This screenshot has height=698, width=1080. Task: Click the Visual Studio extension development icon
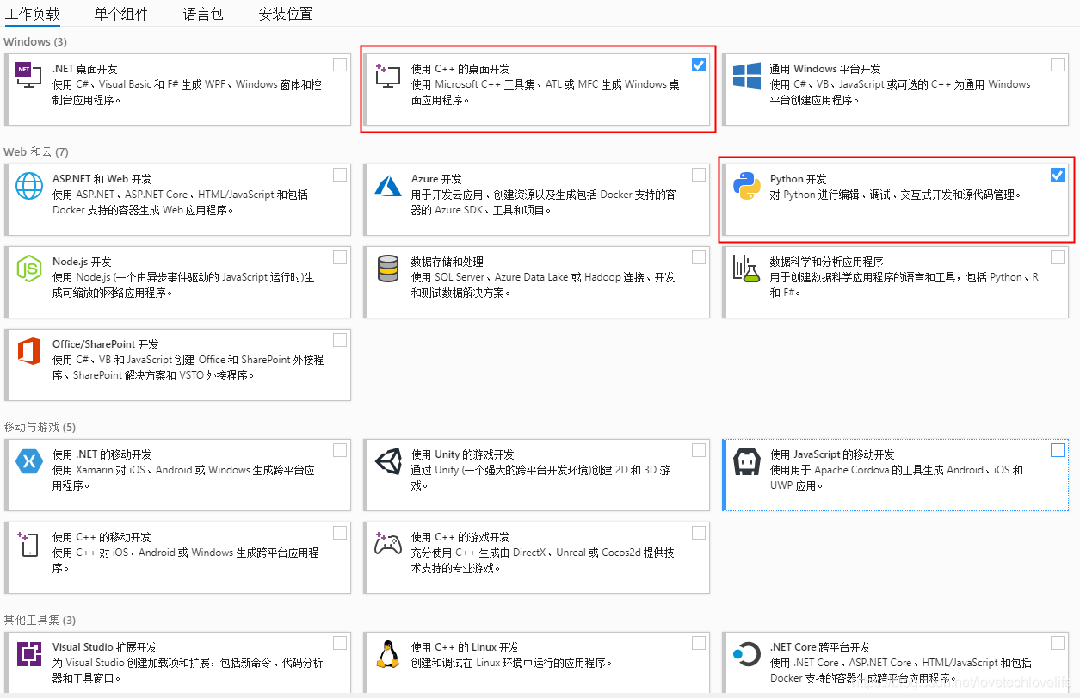[29, 654]
